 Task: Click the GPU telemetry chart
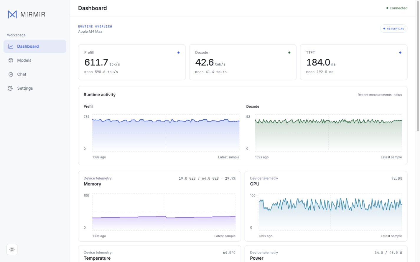[x=330, y=212]
